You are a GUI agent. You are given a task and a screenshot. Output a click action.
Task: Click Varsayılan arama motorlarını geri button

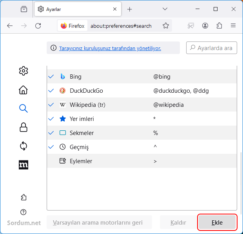(x=99, y=222)
